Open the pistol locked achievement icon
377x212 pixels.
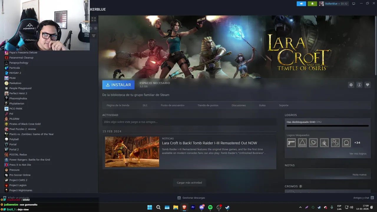click(291, 143)
